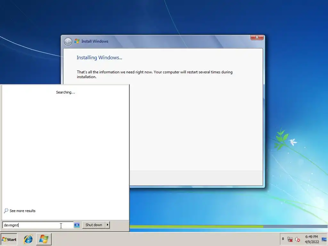The image size is (328, 246).
Task: Click the Install Windows logo in title bar
Action: 77,41
